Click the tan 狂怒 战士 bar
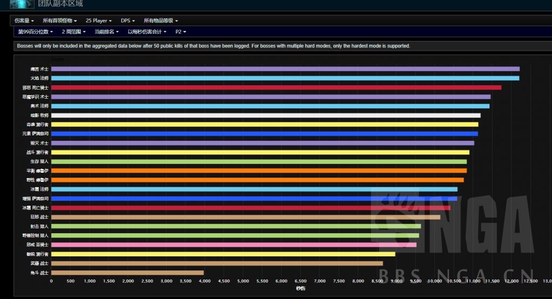The width and height of the screenshot is (552, 299). tap(246, 217)
